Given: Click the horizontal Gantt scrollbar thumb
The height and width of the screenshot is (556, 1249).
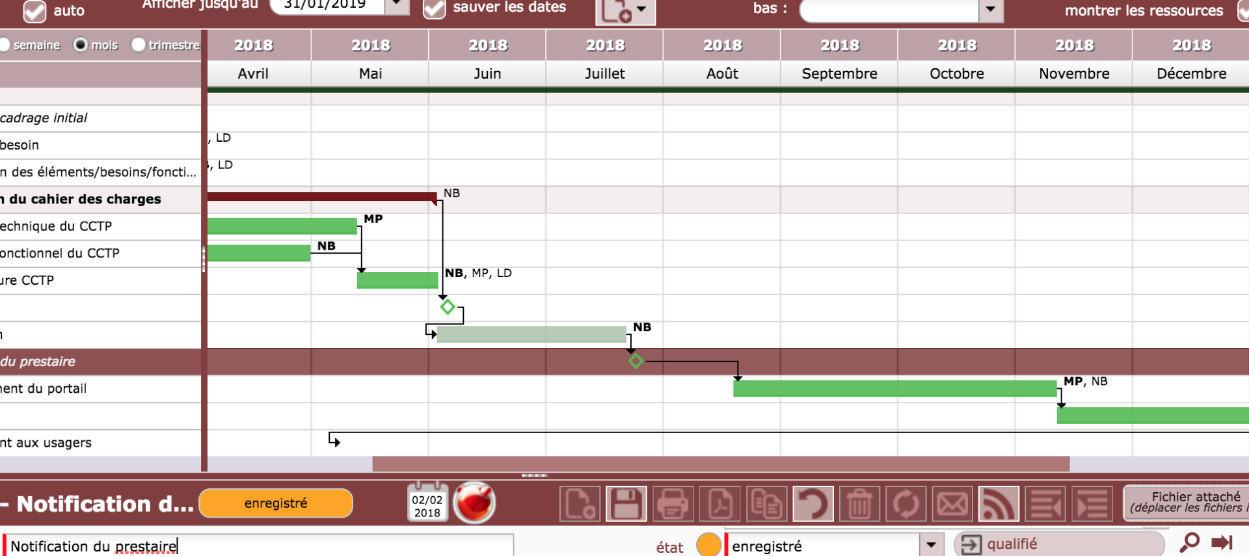Looking at the screenshot, I should pos(721,464).
